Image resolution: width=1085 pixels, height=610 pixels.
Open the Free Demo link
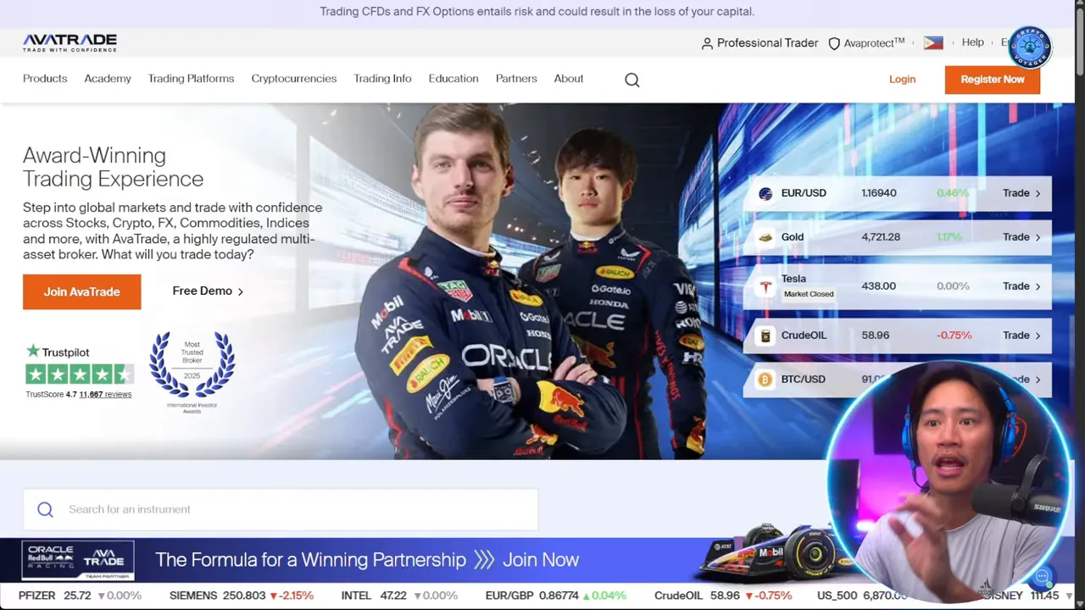[208, 291]
